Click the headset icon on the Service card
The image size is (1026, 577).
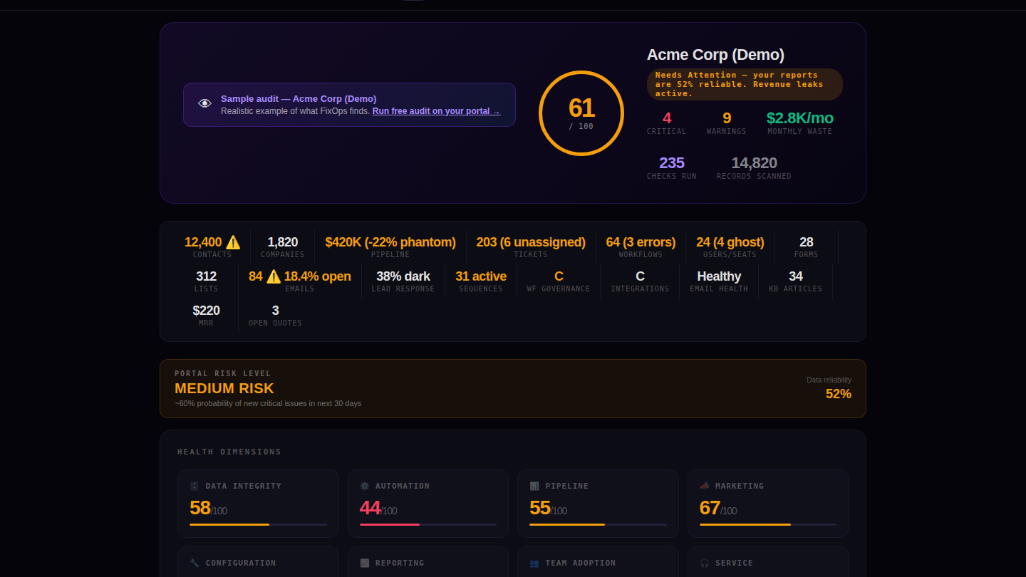click(705, 563)
